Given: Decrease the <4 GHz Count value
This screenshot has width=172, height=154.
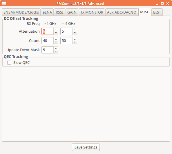Looking at the screenshot, I should [75, 42].
